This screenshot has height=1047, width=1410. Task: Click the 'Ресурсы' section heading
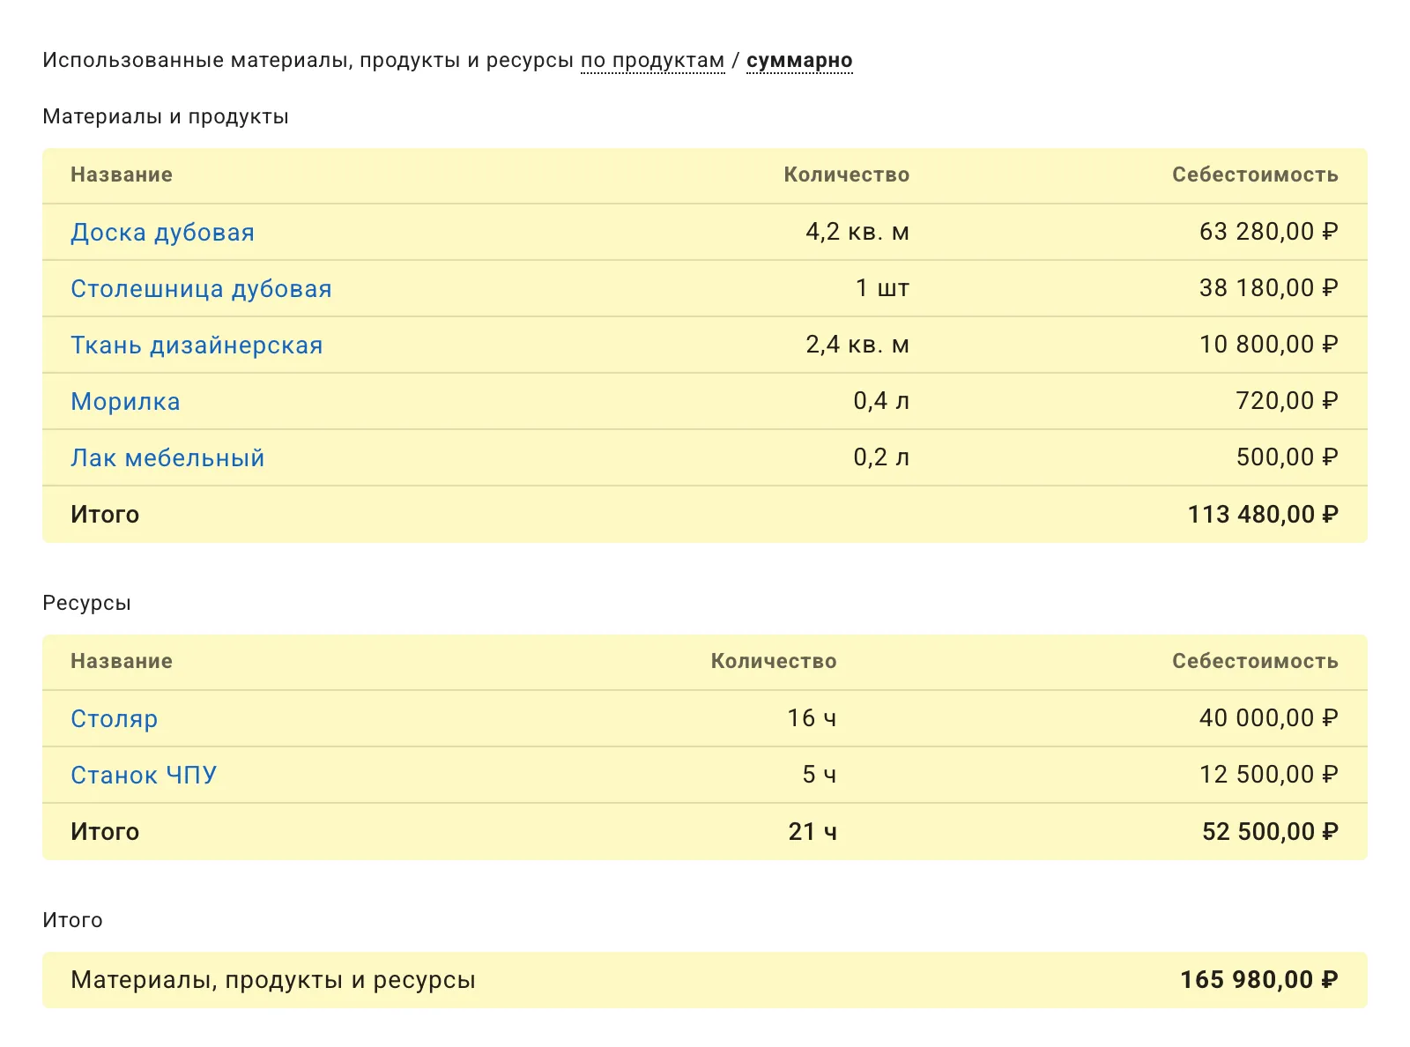[x=86, y=603]
